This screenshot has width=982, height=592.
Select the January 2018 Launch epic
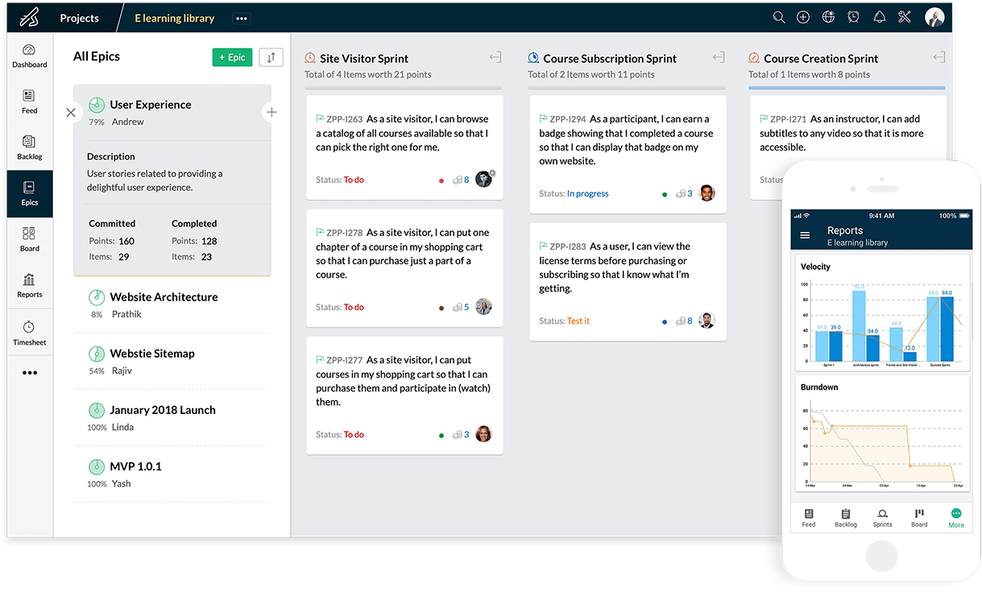172,417
